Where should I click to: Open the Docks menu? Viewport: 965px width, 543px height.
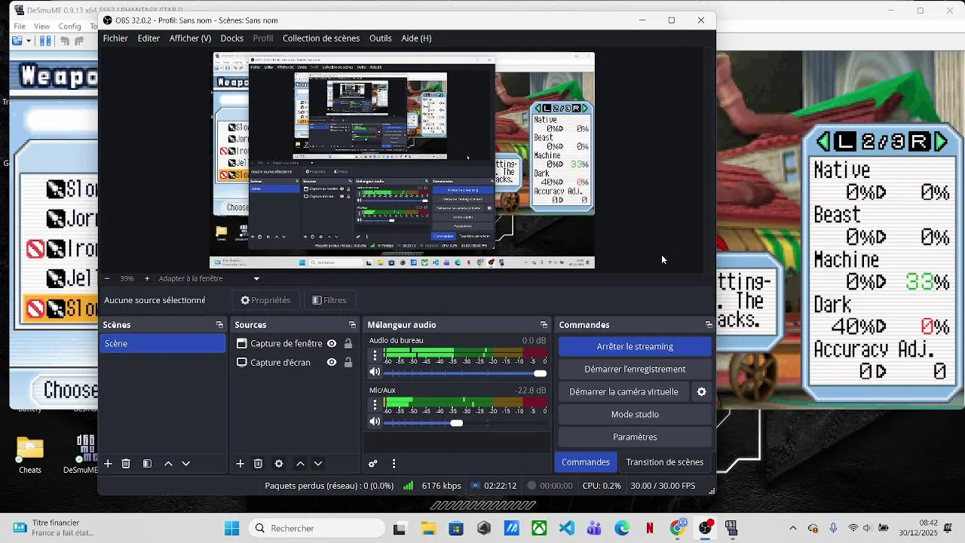(x=231, y=38)
